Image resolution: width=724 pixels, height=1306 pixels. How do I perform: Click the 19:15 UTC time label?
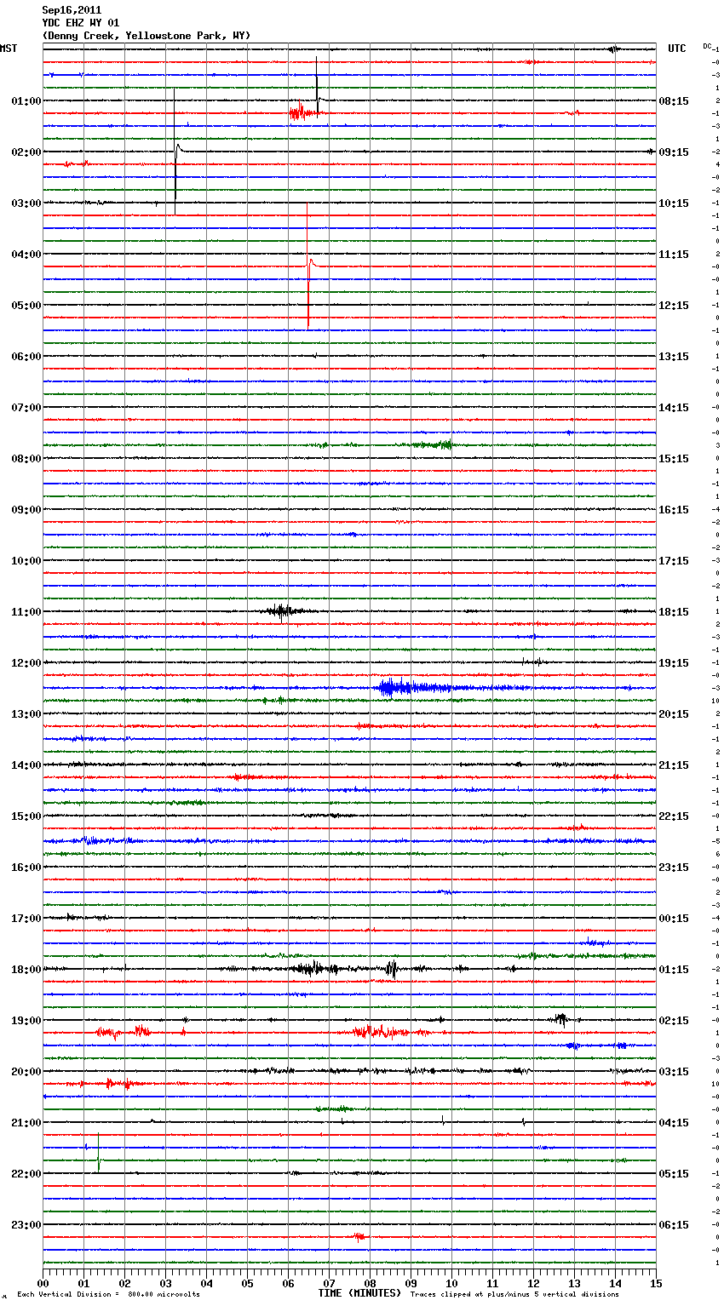674,663
